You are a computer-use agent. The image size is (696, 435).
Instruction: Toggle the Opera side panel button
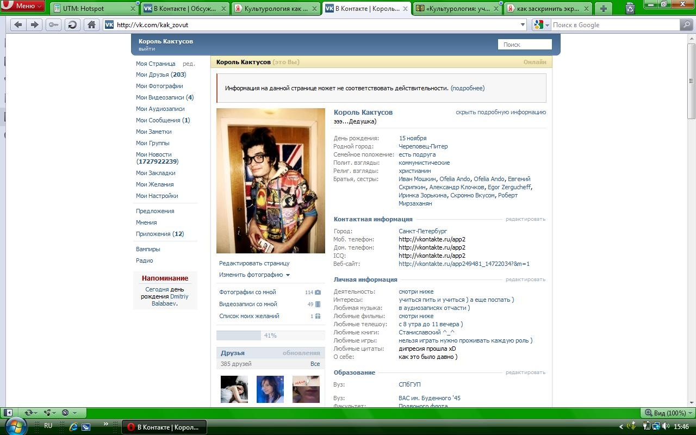point(8,413)
